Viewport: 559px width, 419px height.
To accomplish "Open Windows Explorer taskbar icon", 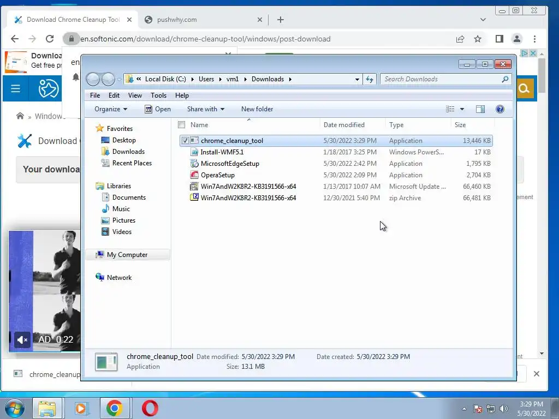I will coord(47,408).
